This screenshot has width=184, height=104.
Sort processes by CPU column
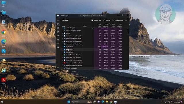click(99, 25)
